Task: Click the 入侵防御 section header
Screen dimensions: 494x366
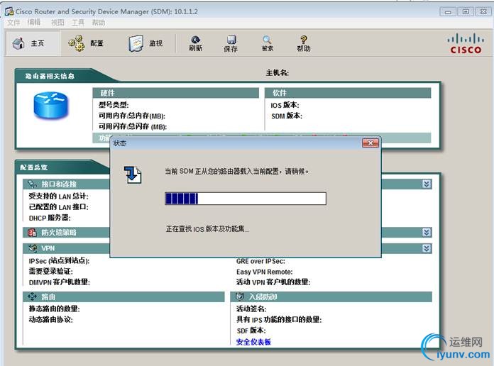Action: tap(331, 296)
